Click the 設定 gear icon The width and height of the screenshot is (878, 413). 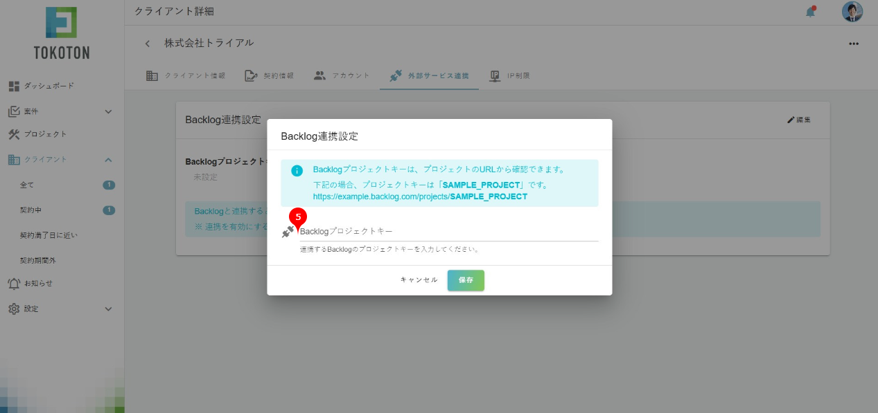coord(14,309)
